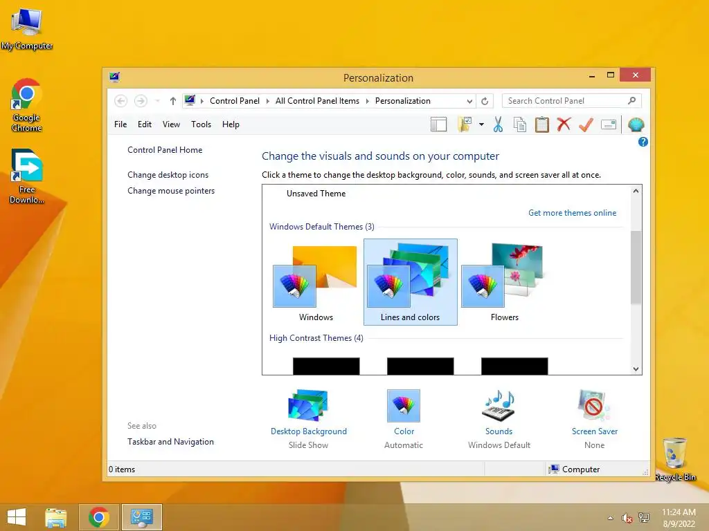
Task: Click Change desktop icons link
Action: tap(168, 175)
